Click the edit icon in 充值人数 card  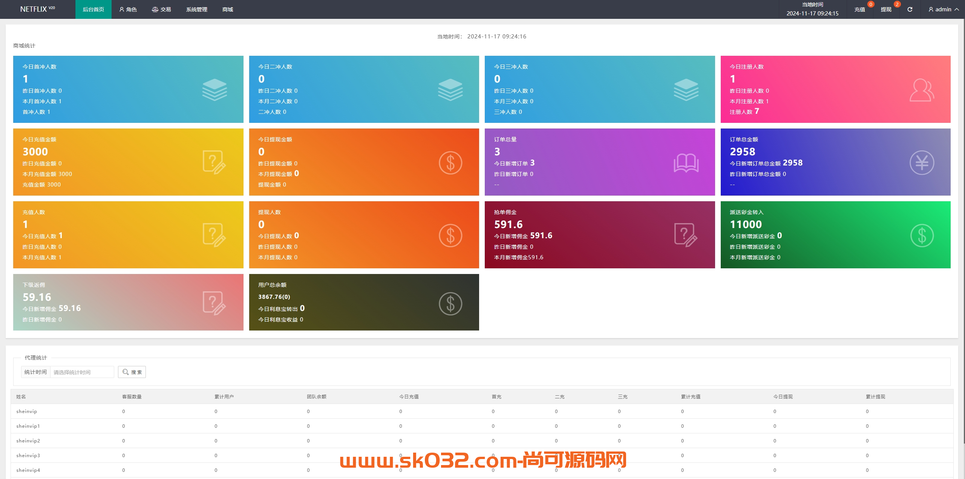[x=214, y=235]
